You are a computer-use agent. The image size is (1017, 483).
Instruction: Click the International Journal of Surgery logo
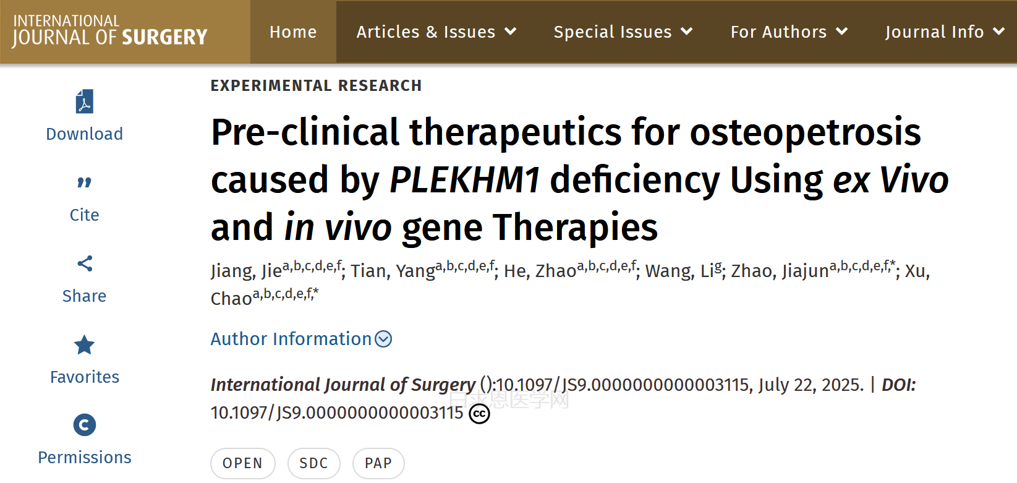pos(110,32)
